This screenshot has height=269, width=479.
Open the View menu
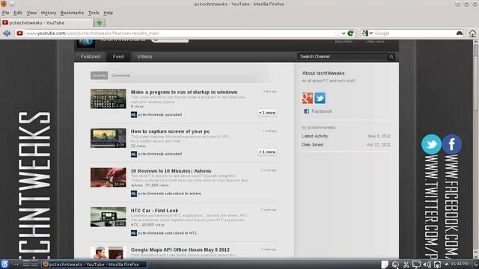click(31, 13)
